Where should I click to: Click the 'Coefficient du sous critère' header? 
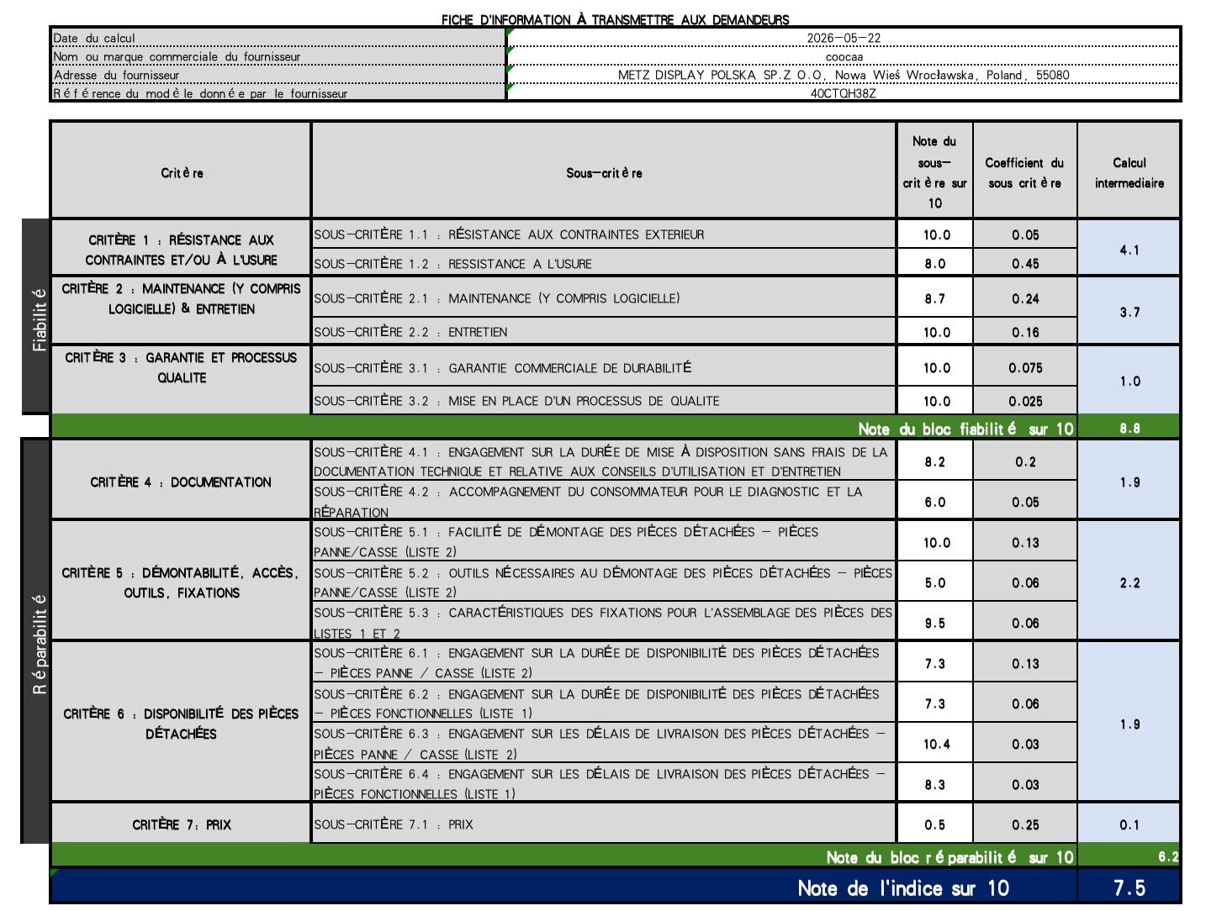point(1024,171)
